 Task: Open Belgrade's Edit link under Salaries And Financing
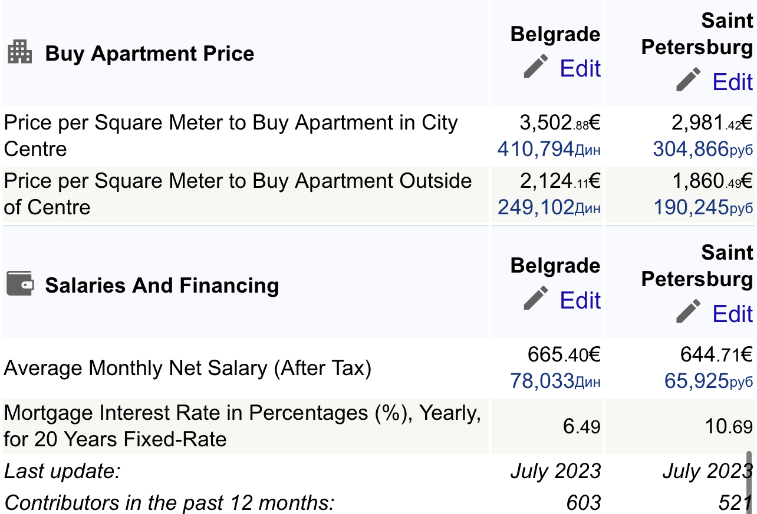(580, 300)
